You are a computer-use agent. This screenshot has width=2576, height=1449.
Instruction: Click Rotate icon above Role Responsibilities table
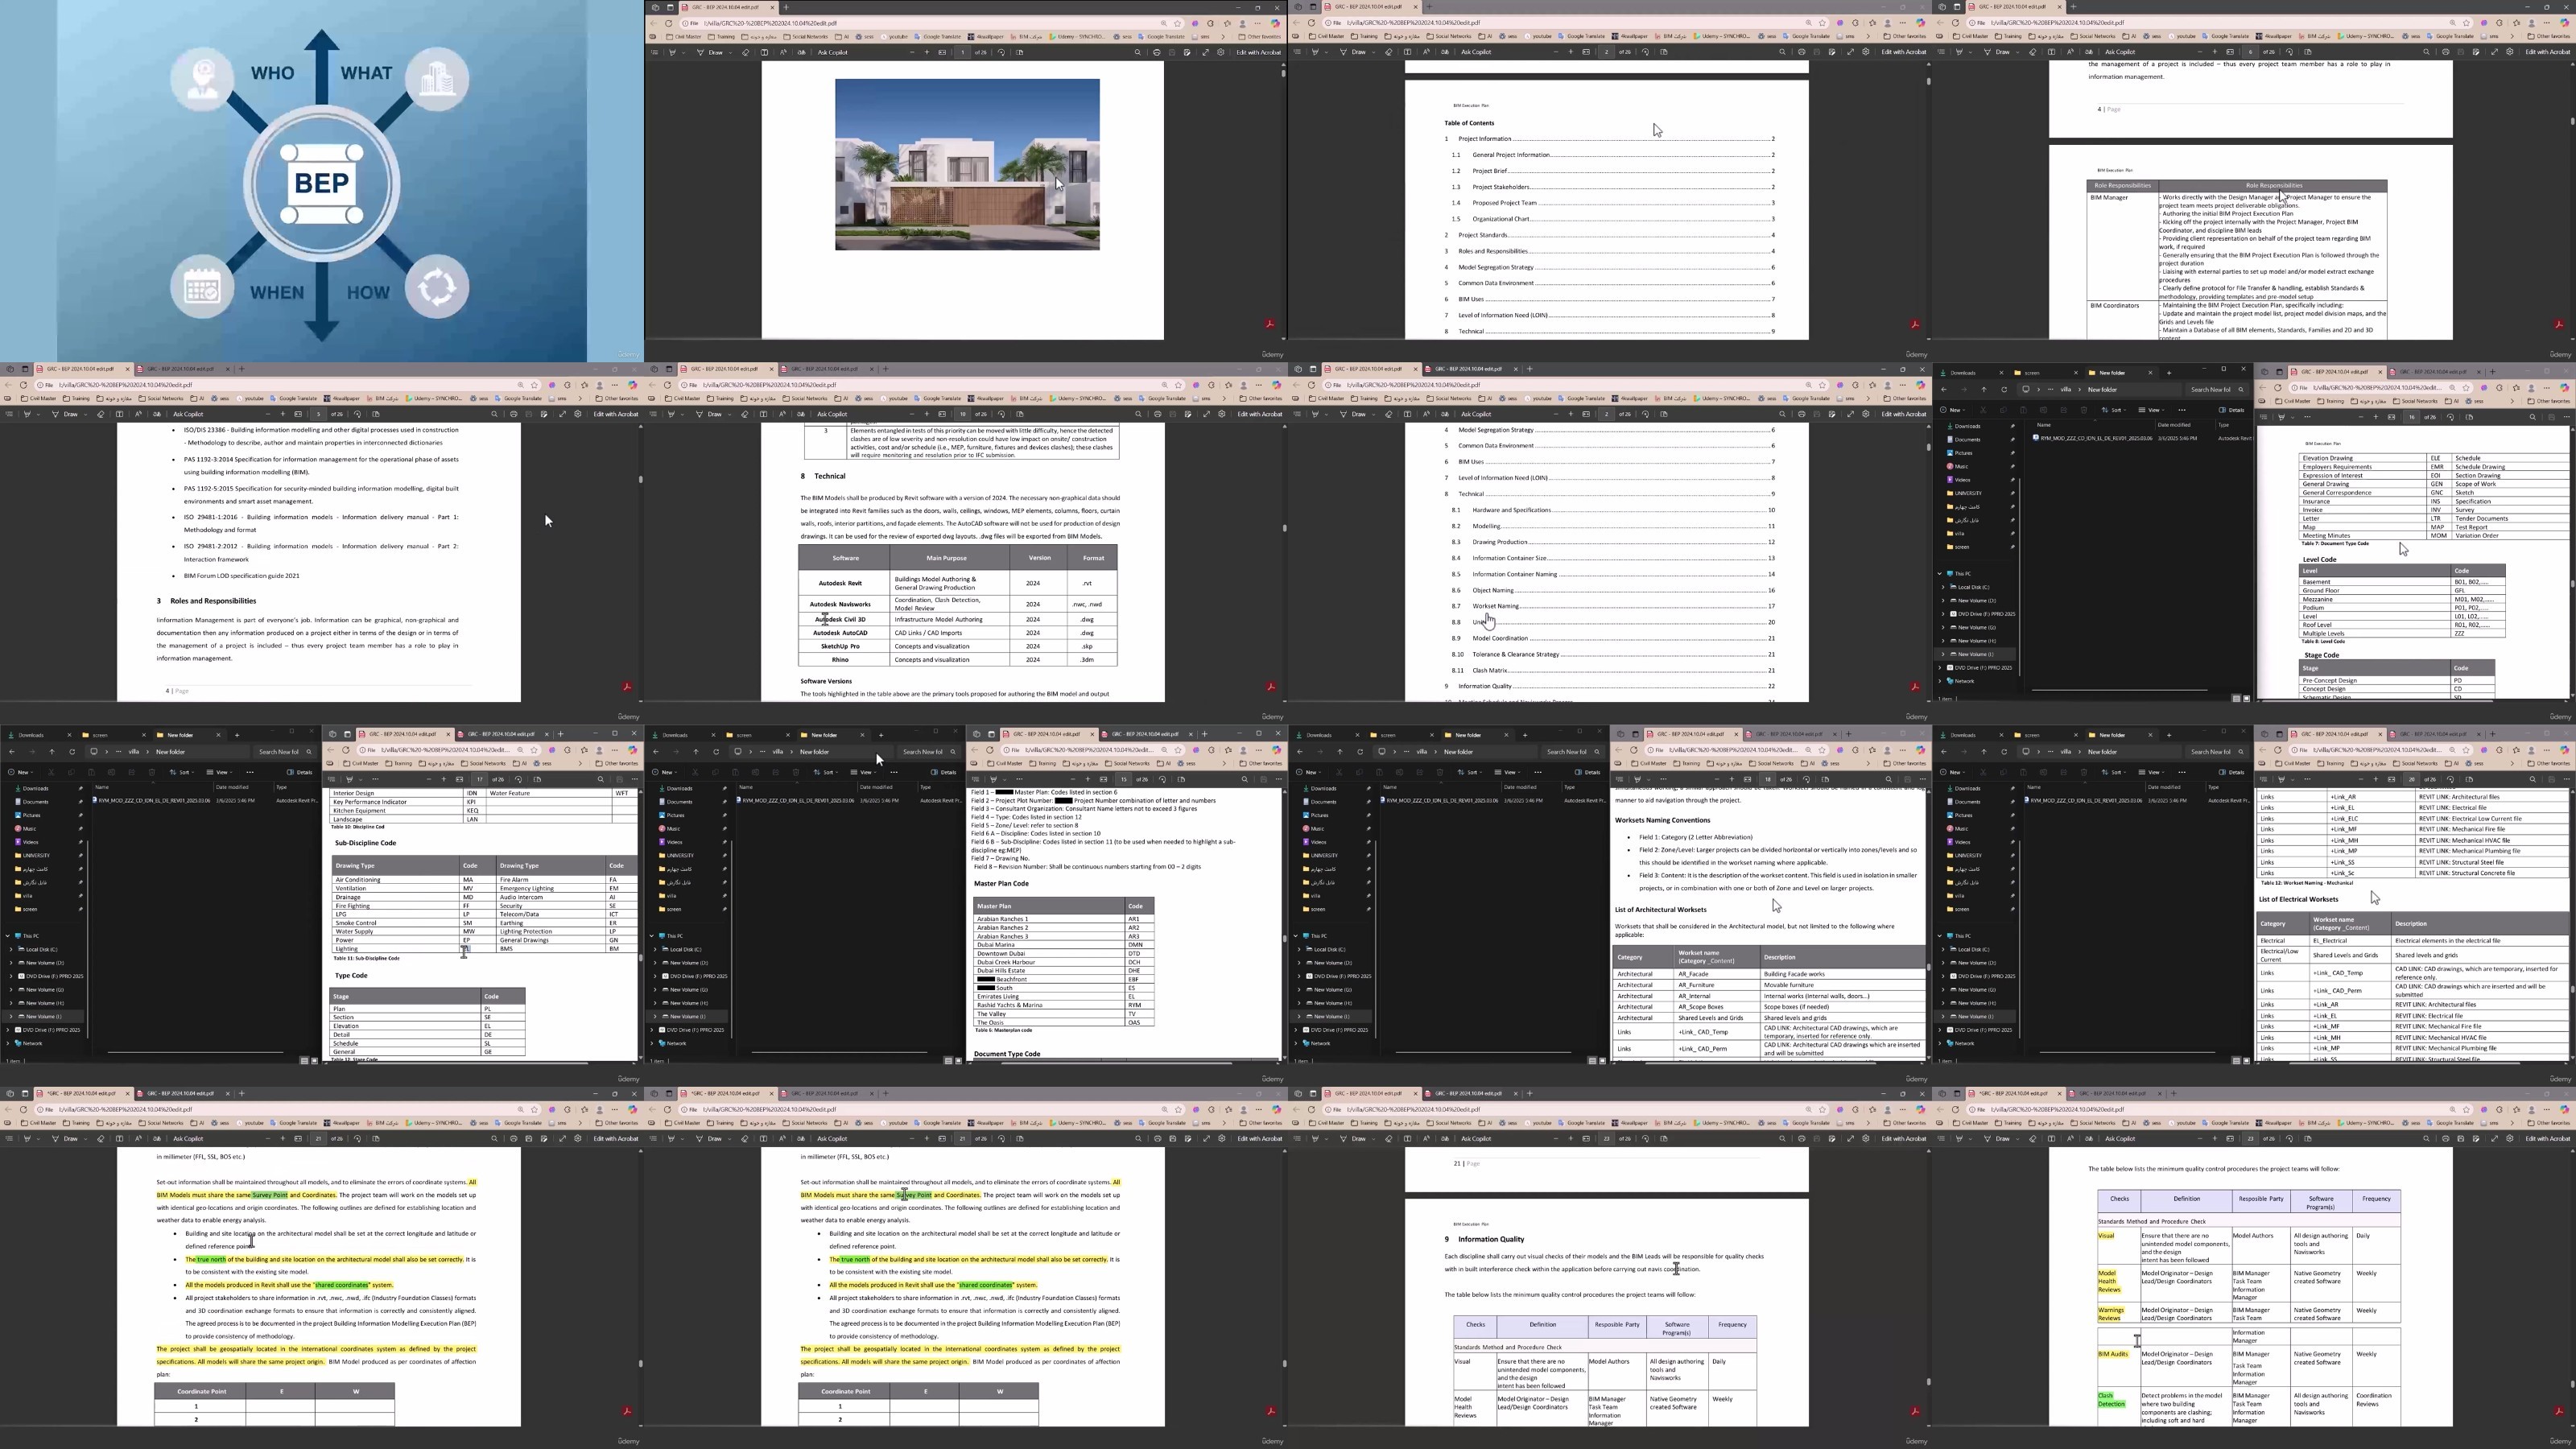(2289, 52)
